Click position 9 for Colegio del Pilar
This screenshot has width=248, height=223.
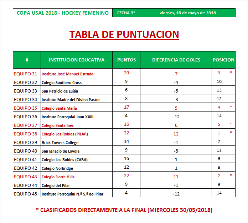pyautogui.click(x=219, y=184)
